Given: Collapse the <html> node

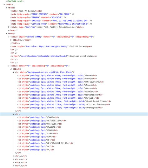Looking at the screenshot, I should coord(4,4).
